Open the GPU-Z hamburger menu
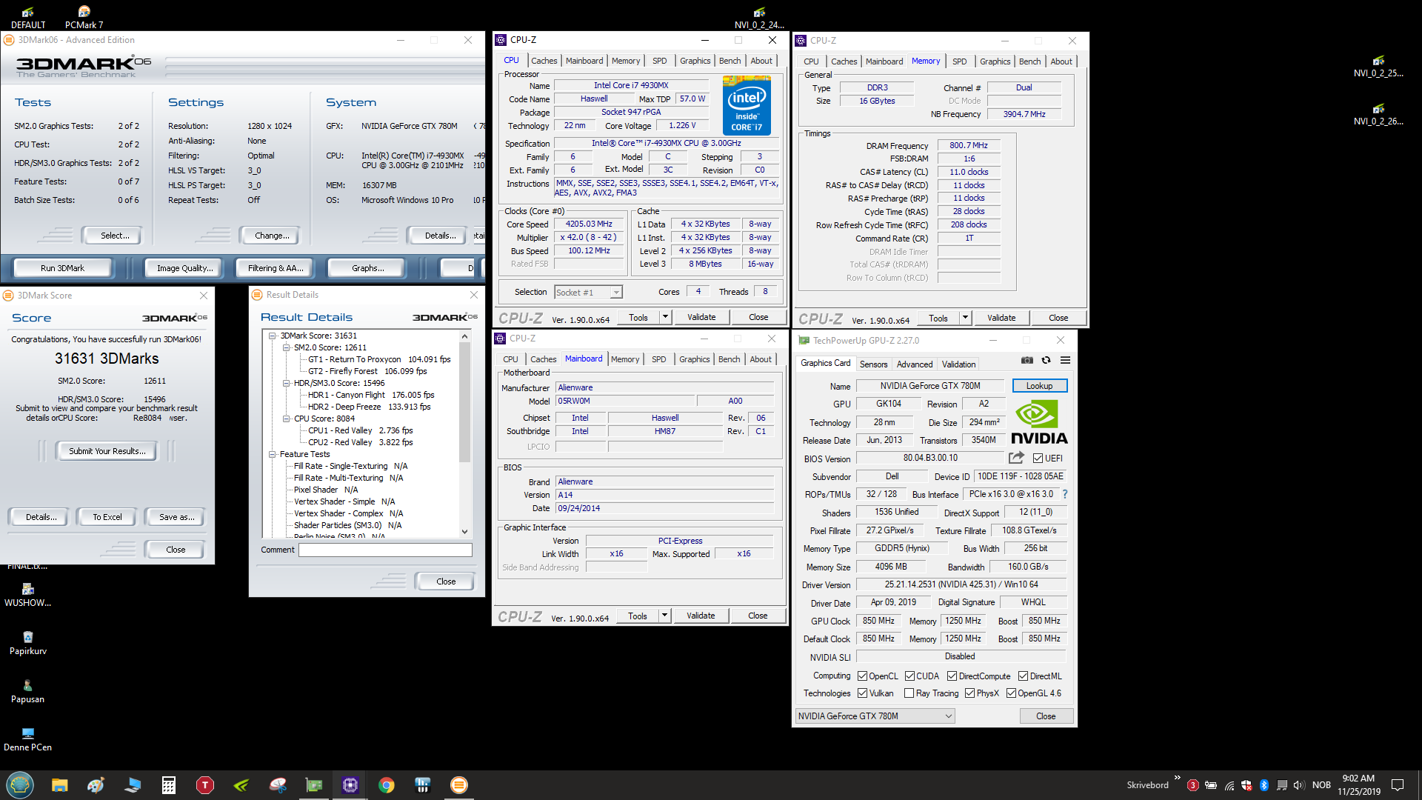Screen dimensions: 1422x800 tap(1065, 360)
